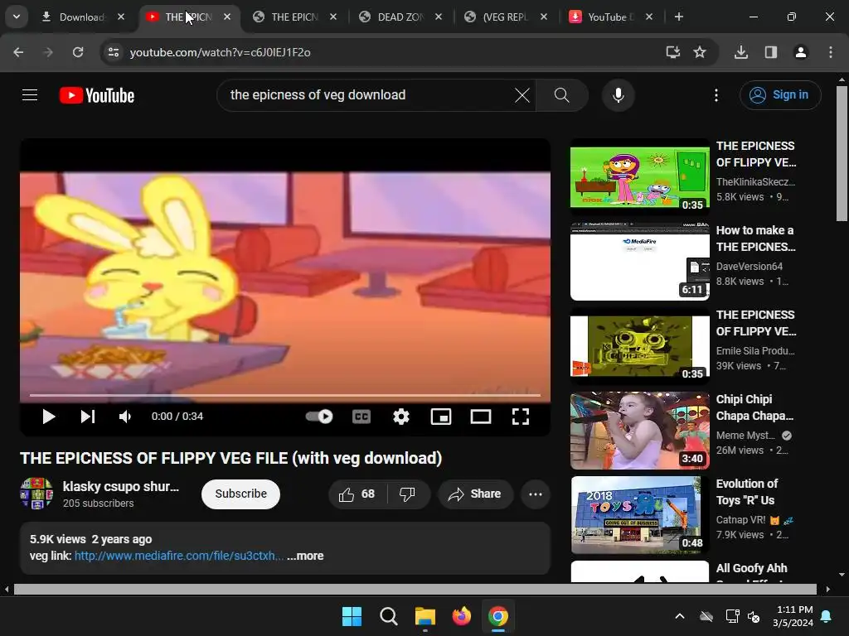Skip to next video
This screenshot has height=636, width=849.
point(88,417)
